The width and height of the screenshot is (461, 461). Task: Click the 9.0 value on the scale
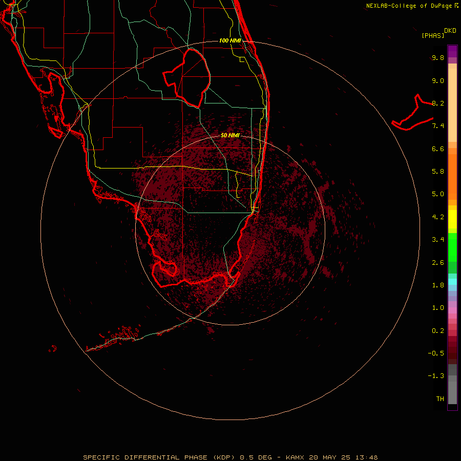438,80
